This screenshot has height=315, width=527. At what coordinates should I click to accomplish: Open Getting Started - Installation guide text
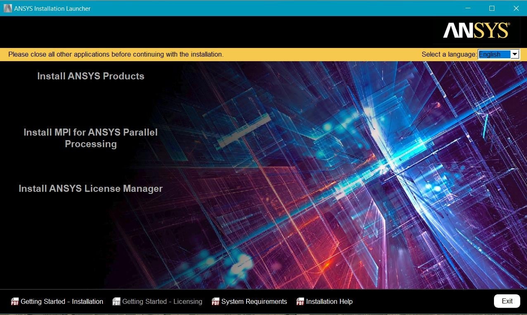click(62, 301)
